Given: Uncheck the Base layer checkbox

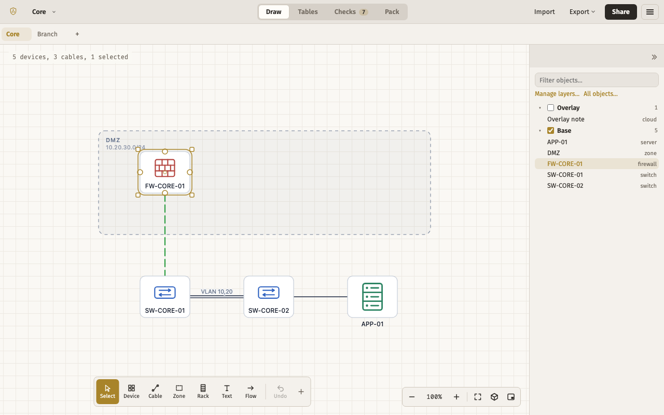Looking at the screenshot, I should pyautogui.click(x=551, y=131).
